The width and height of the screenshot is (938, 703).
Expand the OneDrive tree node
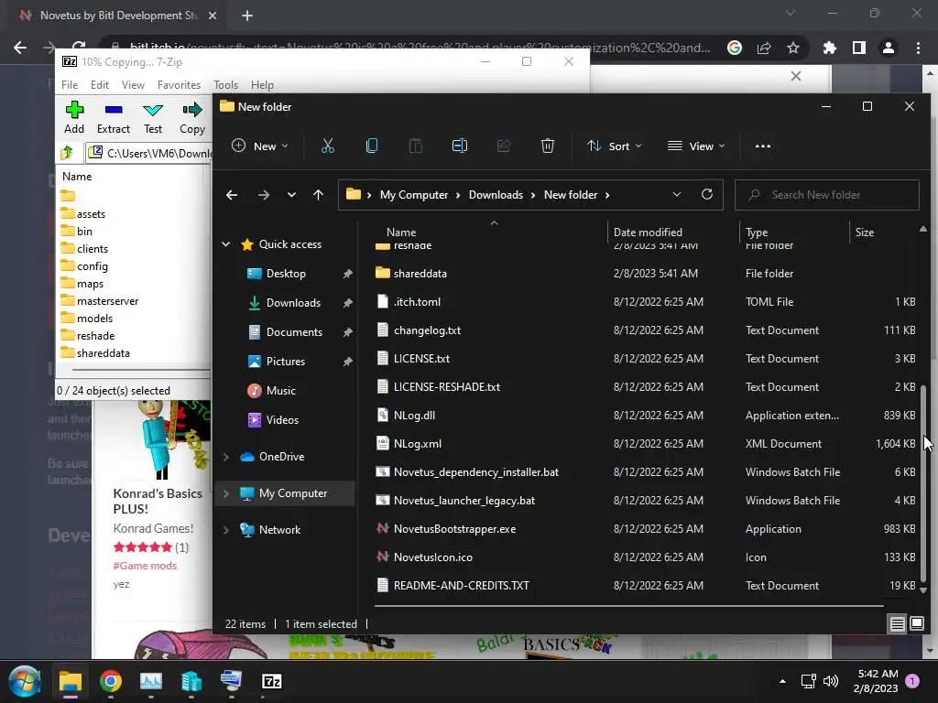click(x=225, y=457)
